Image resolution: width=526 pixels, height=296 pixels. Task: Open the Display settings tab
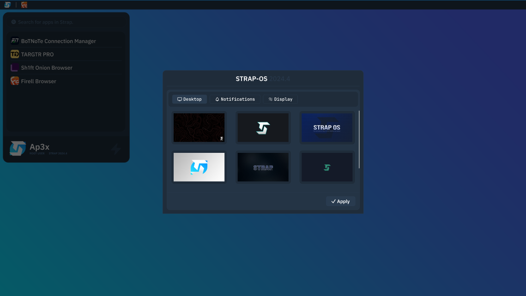click(x=280, y=99)
